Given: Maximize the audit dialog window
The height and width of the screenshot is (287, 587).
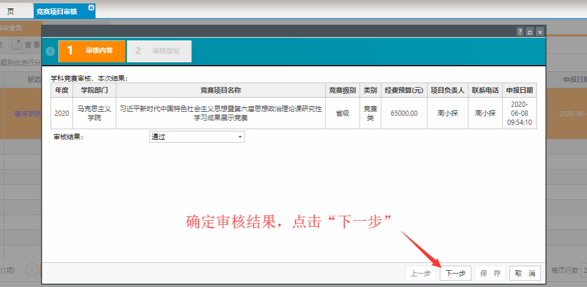Looking at the screenshot, I should tap(530, 32).
